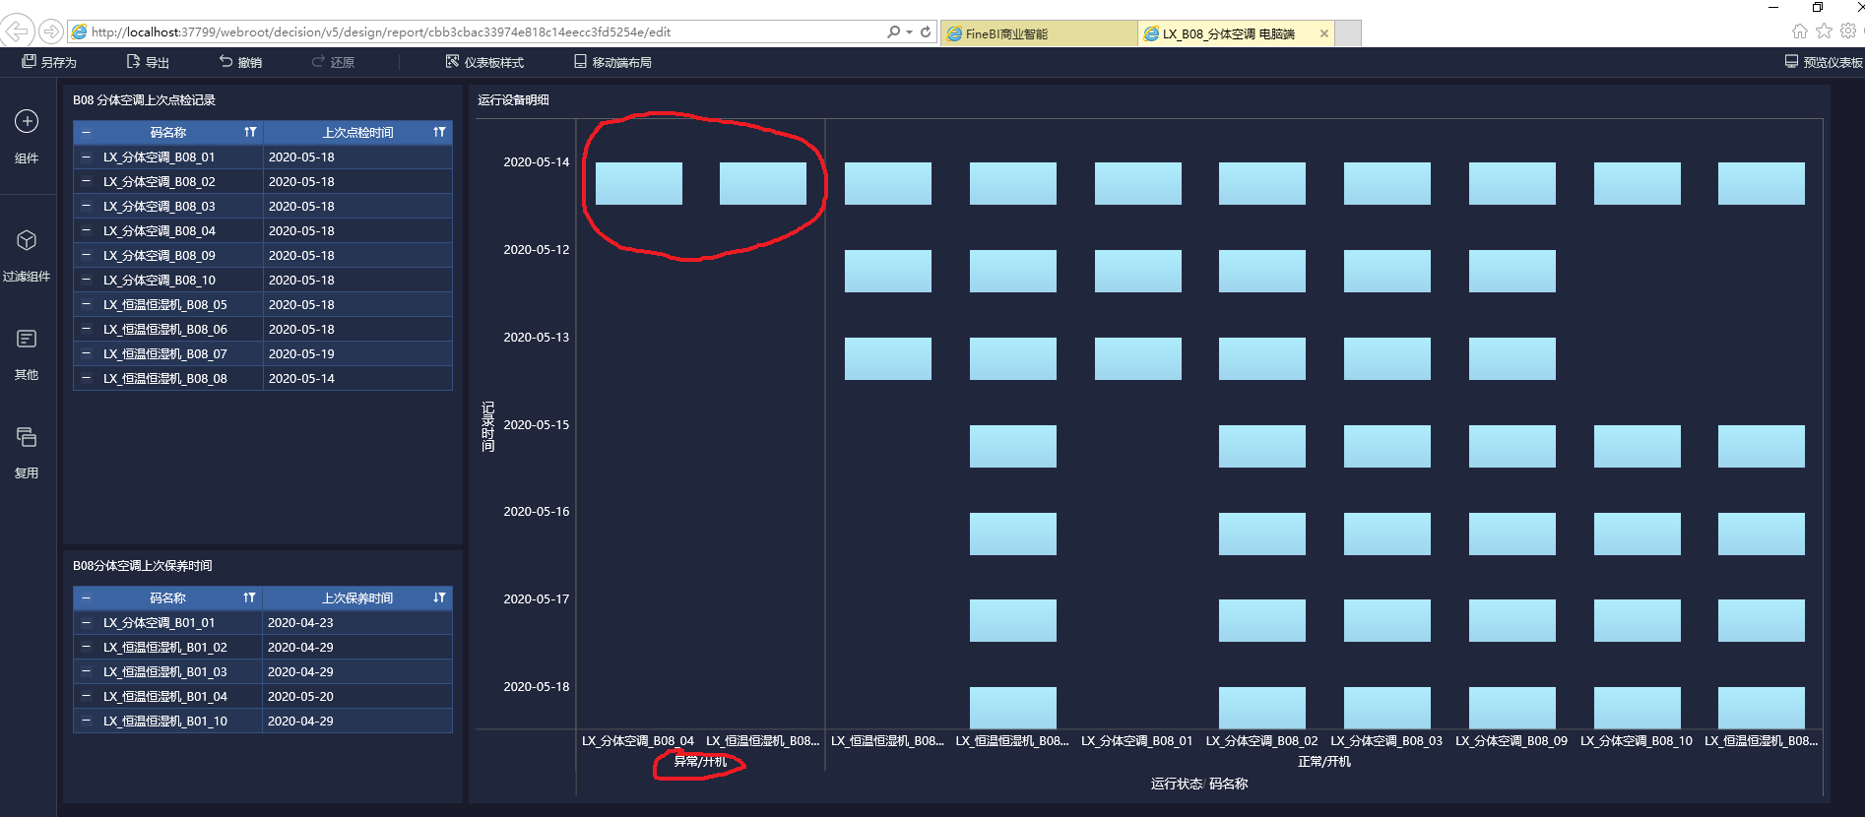Restore the browser window size
Screen dimensions: 1865x817
pyautogui.click(x=1818, y=7)
